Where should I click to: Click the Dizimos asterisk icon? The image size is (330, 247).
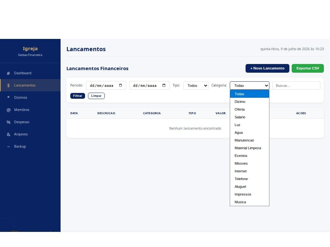8,97
